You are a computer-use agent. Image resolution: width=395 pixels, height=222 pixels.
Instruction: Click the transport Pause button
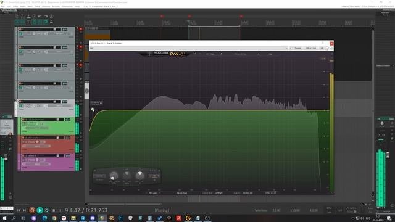[60, 210]
